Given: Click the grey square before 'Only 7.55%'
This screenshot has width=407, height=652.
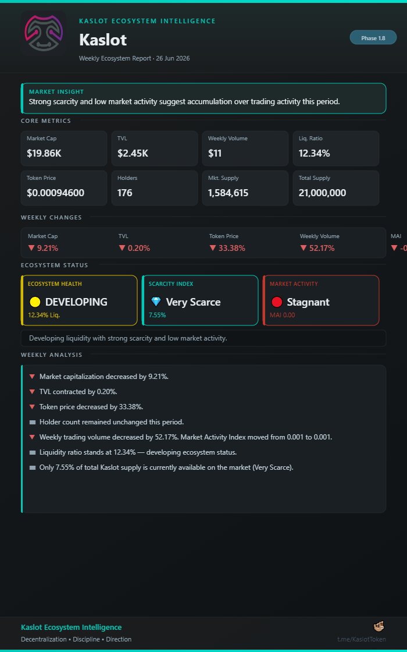Looking at the screenshot, I should pyautogui.click(x=33, y=467).
